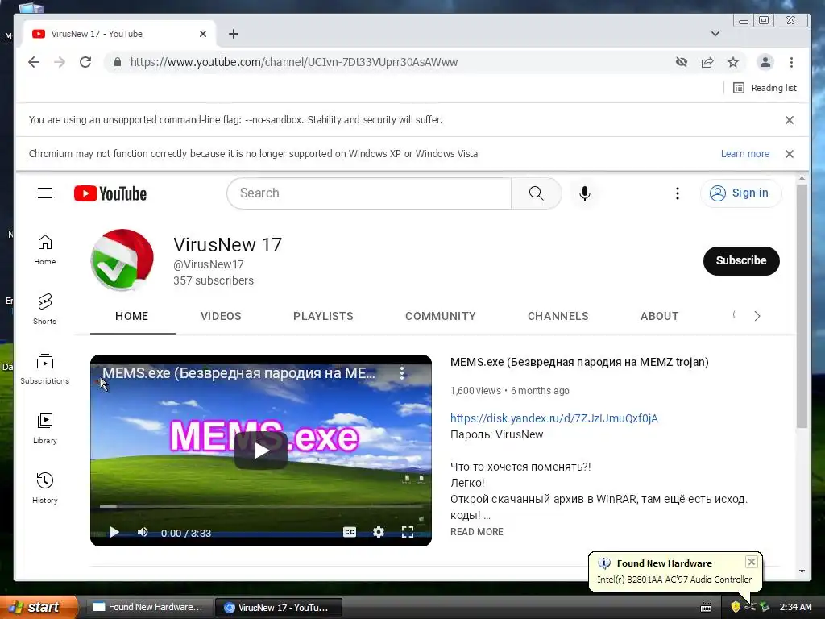Click the VirusNew 17 channel avatar

coord(122,260)
